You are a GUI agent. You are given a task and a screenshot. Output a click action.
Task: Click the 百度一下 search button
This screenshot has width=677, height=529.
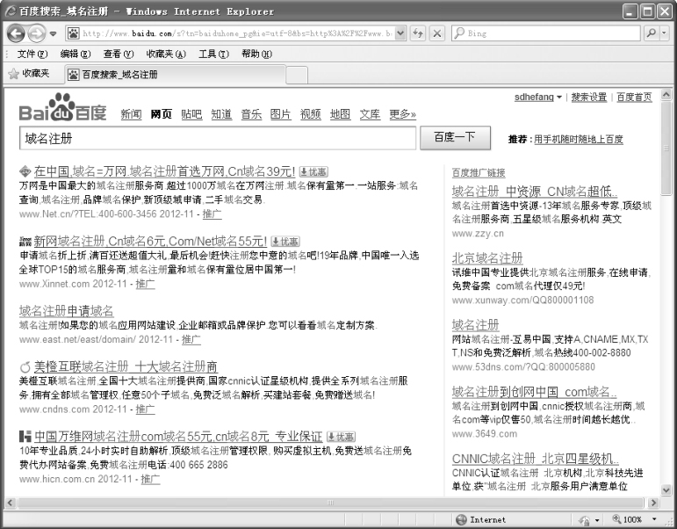[455, 138]
